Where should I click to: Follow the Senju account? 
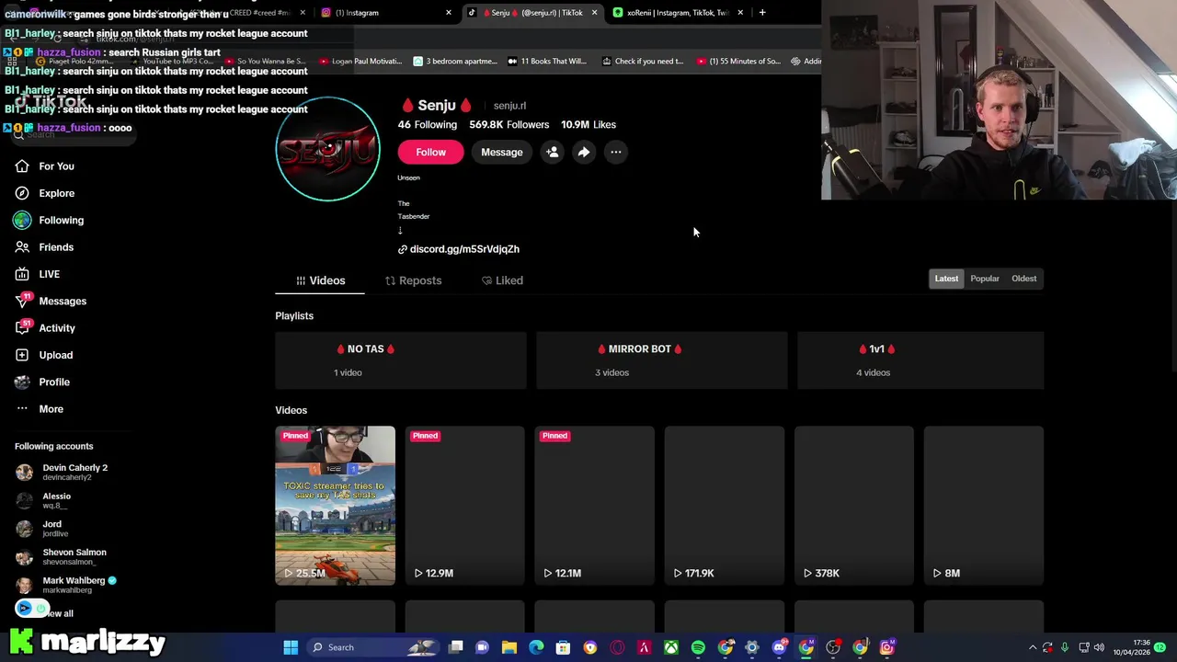point(430,152)
